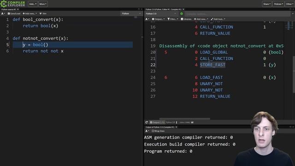The height and width of the screenshot is (166, 295).
Task: Click the horizontal scrollbar in disassembly pane
Action: [185, 119]
